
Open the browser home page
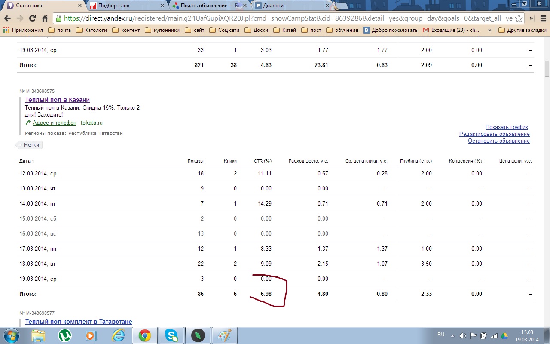click(x=45, y=18)
